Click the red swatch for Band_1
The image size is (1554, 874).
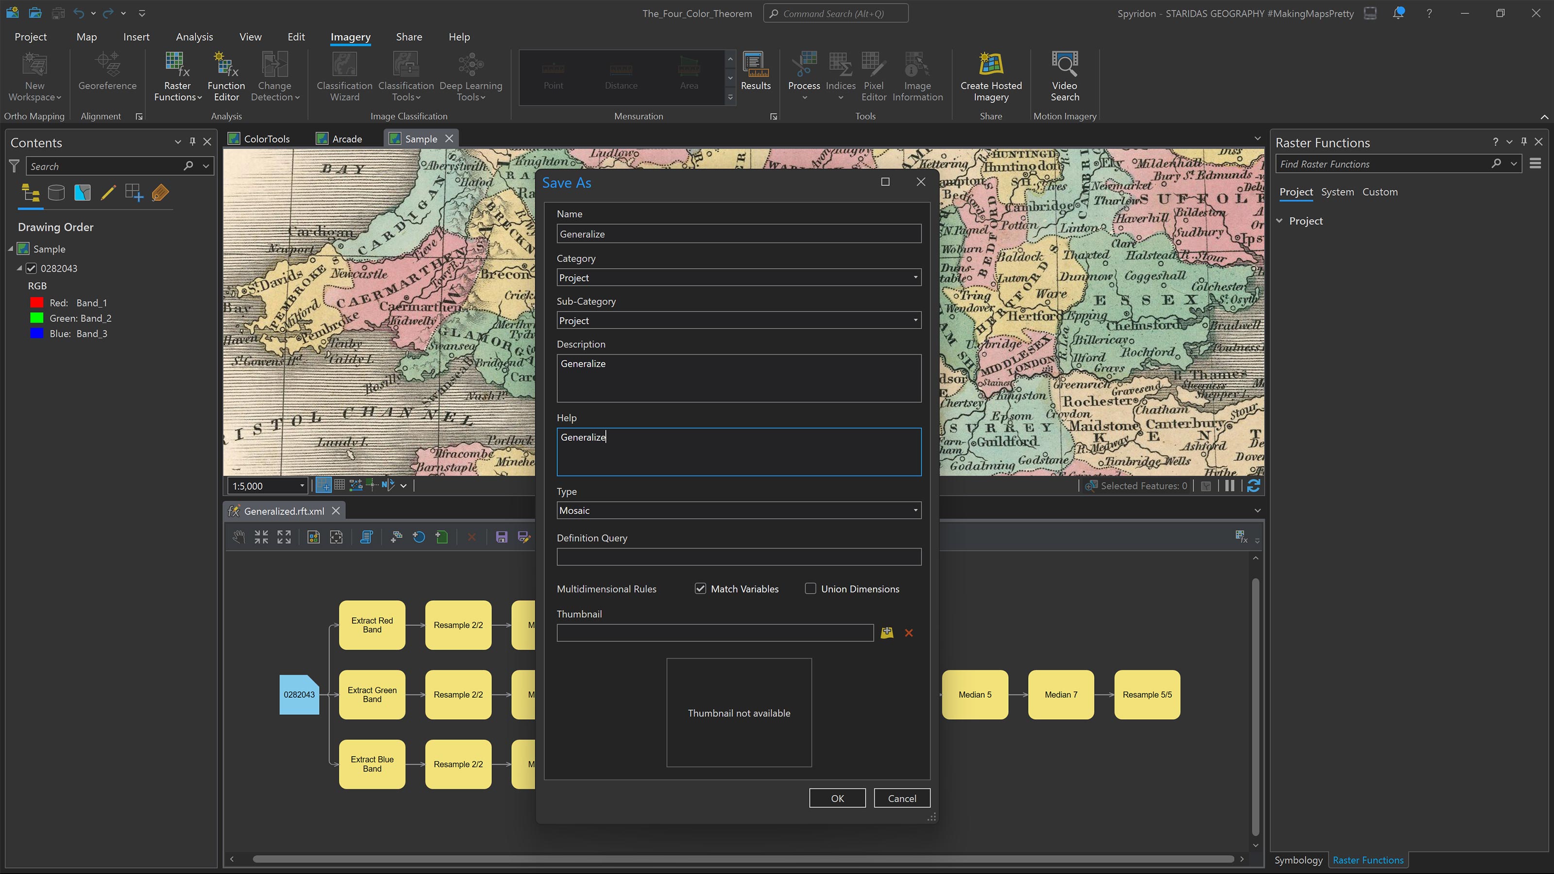coord(36,302)
